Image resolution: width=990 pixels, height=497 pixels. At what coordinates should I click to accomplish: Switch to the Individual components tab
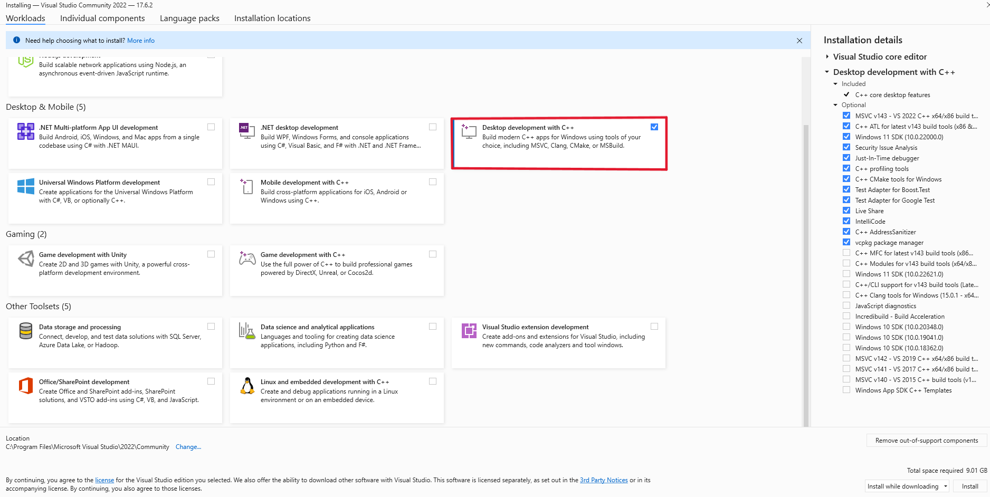[x=102, y=18]
